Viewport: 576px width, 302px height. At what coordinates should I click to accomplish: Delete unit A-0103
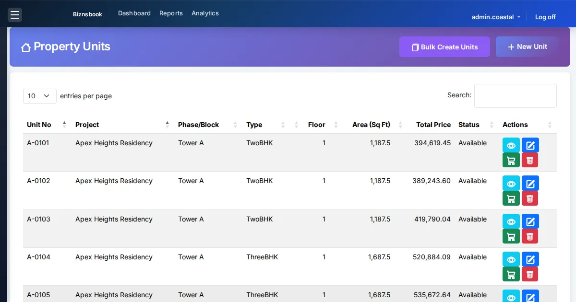530,236
